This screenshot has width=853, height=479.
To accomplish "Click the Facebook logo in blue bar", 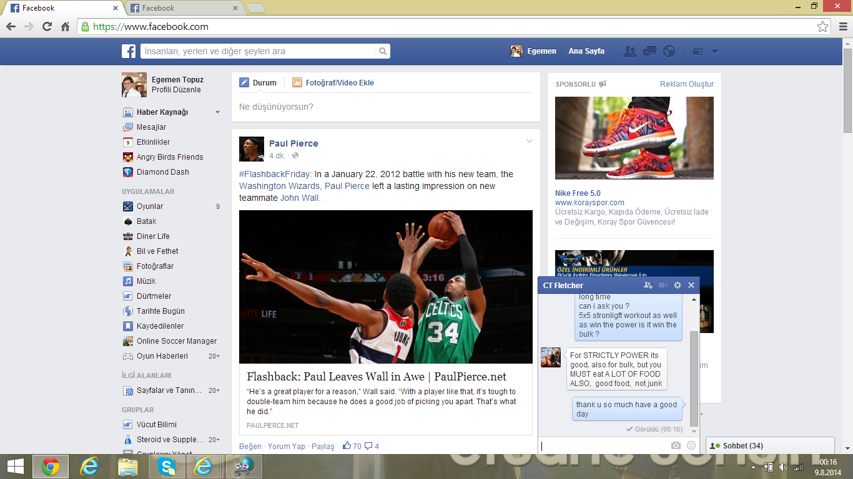I will (x=129, y=51).
